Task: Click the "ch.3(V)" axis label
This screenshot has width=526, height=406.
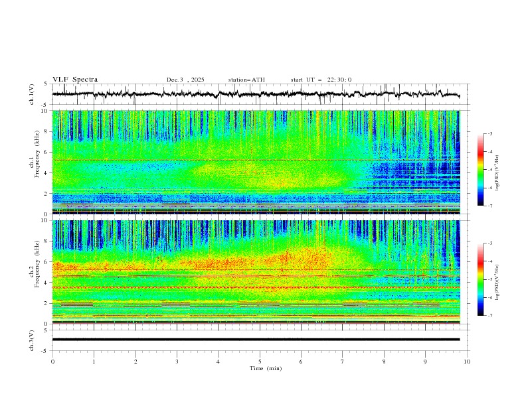Action: pyautogui.click(x=32, y=340)
